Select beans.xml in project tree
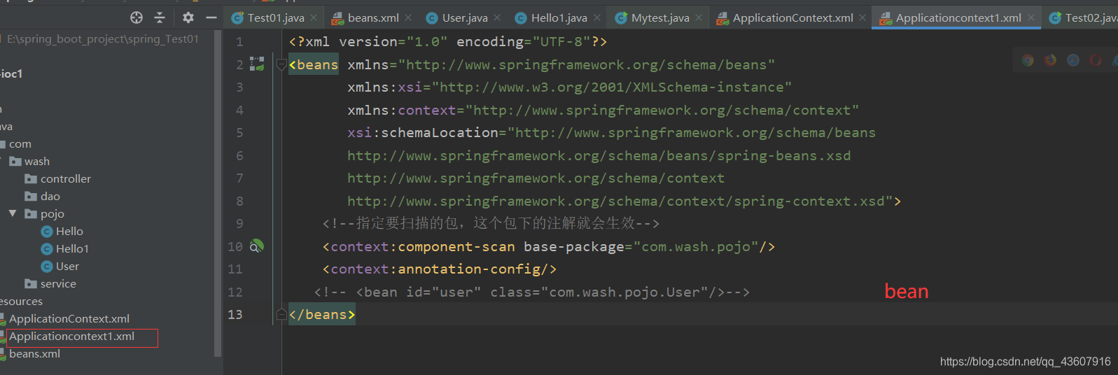Image resolution: width=1118 pixels, height=375 pixels. coord(34,354)
